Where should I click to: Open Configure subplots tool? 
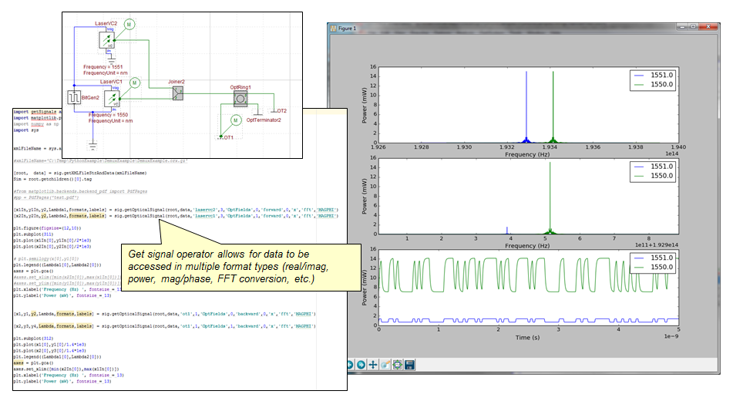(x=397, y=365)
